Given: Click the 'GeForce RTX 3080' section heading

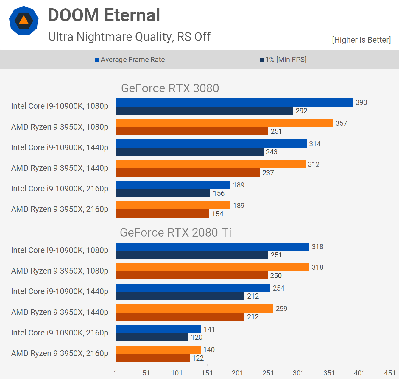Looking at the screenshot, I should point(170,88).
